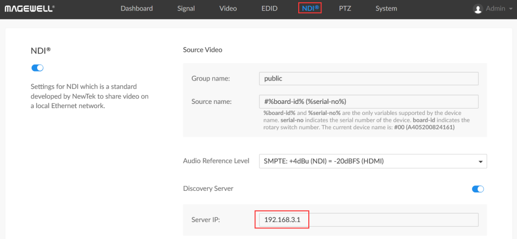Open the Admin account dropdown arrow
The height and width of the screenshot is (239, 517).
pos(511,9)
